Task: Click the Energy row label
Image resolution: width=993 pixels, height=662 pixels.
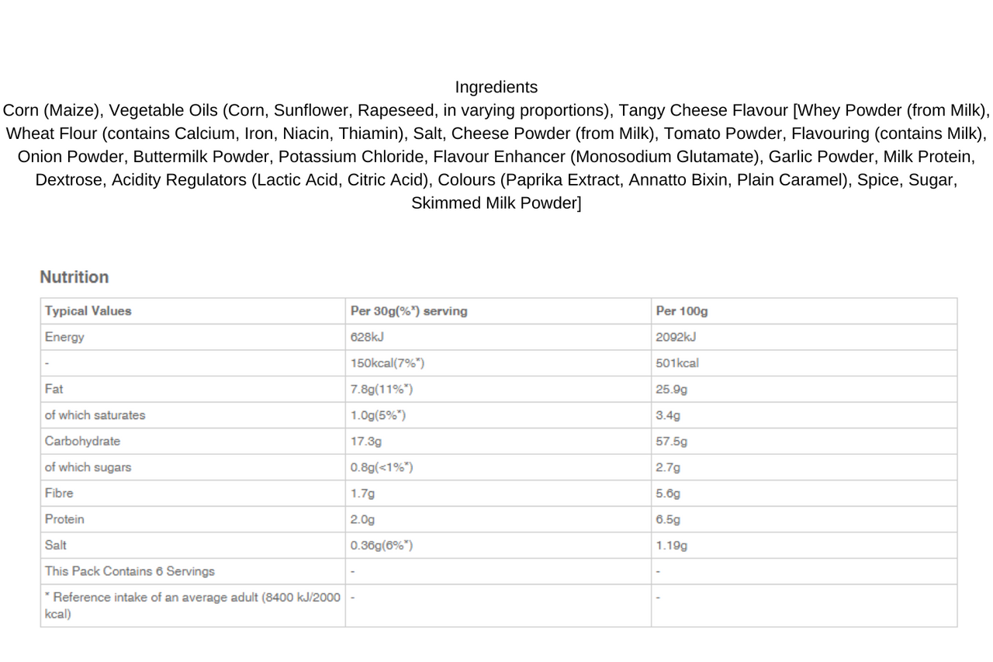Action: pos(64,338)
